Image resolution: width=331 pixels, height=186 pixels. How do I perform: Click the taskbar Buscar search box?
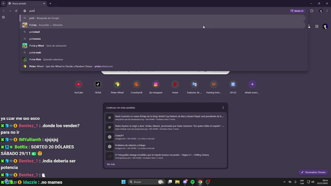(x=146, y=182)
